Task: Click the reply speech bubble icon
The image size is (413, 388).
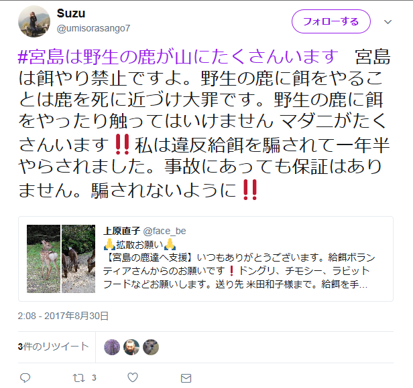Action: pos(25,378)
